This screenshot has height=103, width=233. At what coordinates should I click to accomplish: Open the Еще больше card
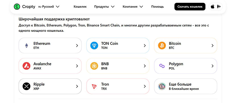186,86
